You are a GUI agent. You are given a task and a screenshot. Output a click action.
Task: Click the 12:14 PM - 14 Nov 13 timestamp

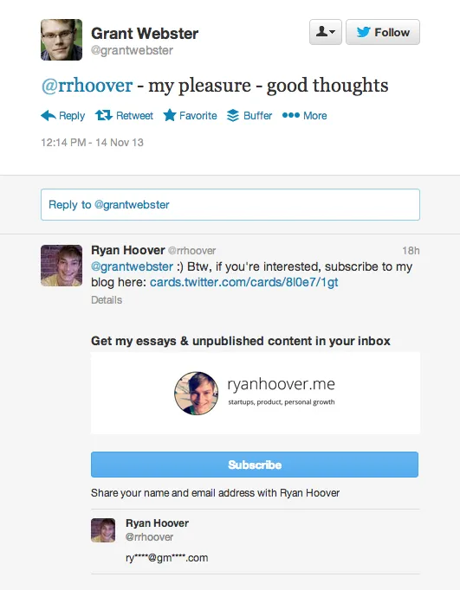click(93, 143)
